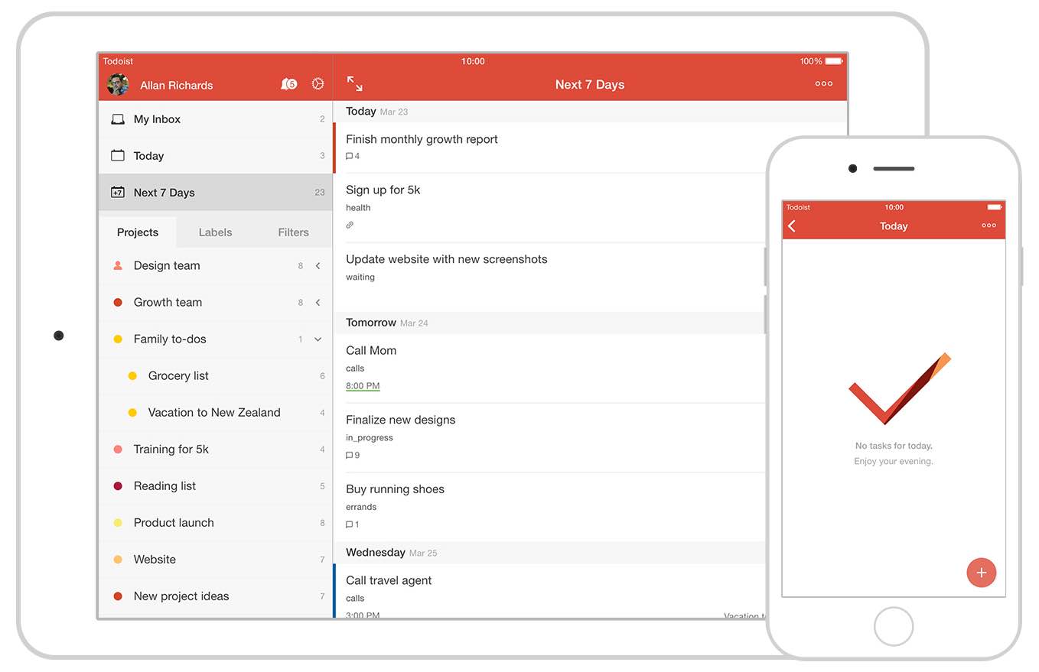This screenshot has height=672, width=1039.
Task: Click the fullscreen expand arrows icon
Action: tap(353, 82)
